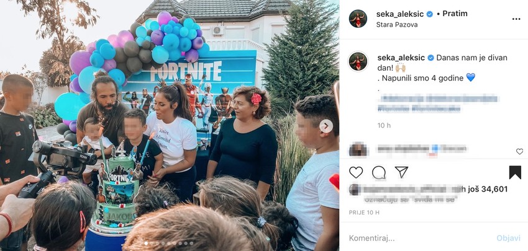View likes count još 34,601
The height and width of the screenshot is (251, 528).
tap(487, 189)
